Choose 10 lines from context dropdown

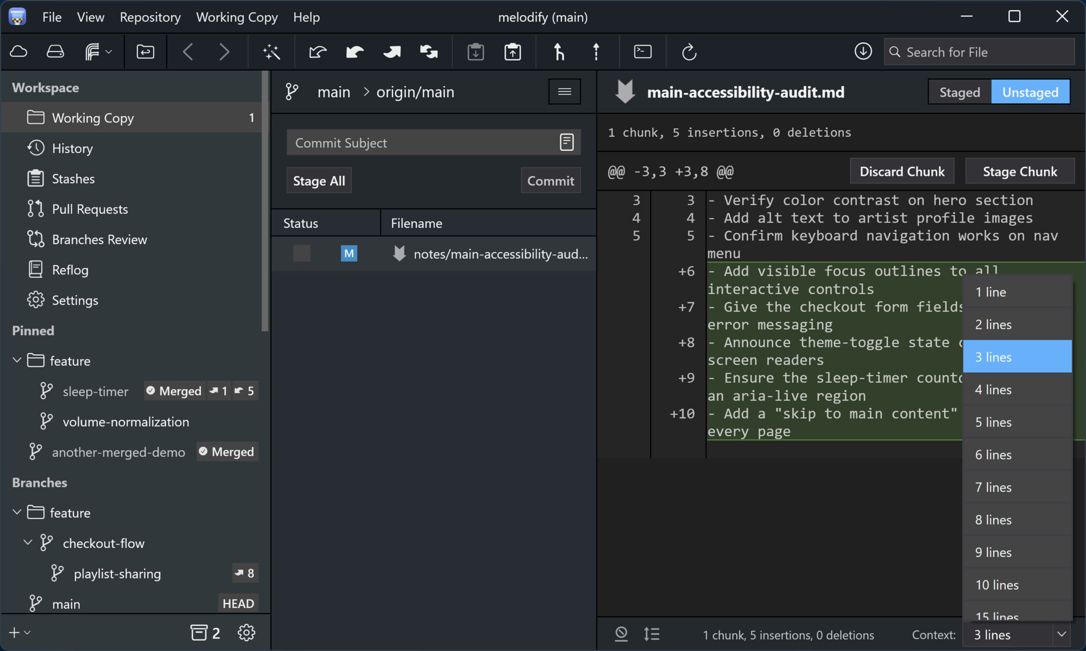[1017, 585]
